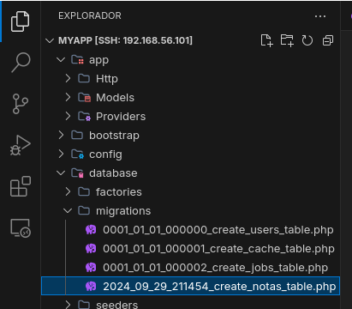The image size is (352, 309).
Task: Select 2024_09_29_211454_create_notas_table.php file
Action: [x=191, y=286]
